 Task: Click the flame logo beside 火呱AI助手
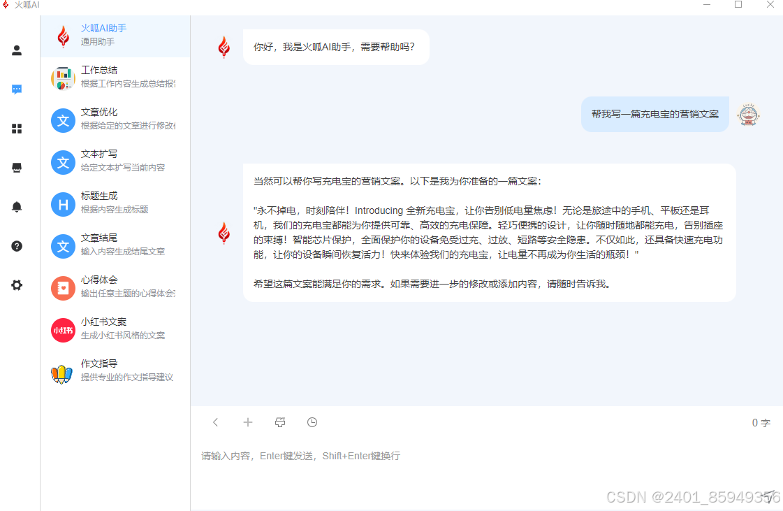tap(63, 36)
